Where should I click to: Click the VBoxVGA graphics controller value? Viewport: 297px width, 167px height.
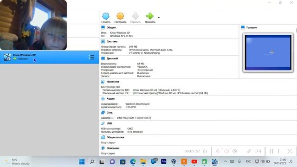(x=142, y=67)
